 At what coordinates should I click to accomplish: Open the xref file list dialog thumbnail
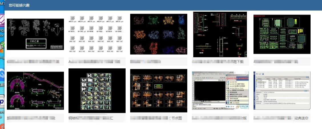tap(282, 91)
